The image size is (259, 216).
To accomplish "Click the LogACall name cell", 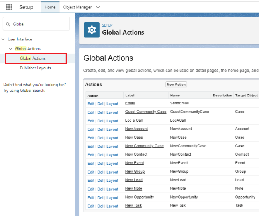I will coord(178,120).
